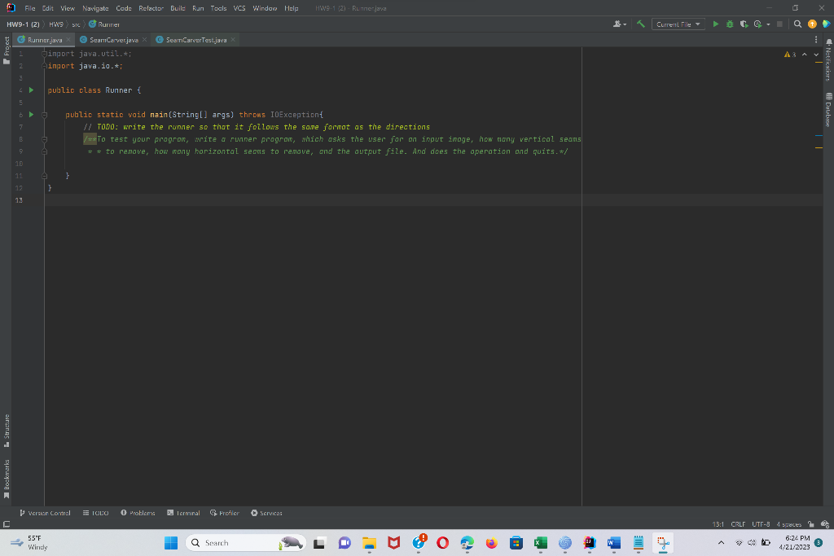Viewport: 834px width, 556px height.
Task: Open the 4 spaces indent settings
Action: point(788,524)
